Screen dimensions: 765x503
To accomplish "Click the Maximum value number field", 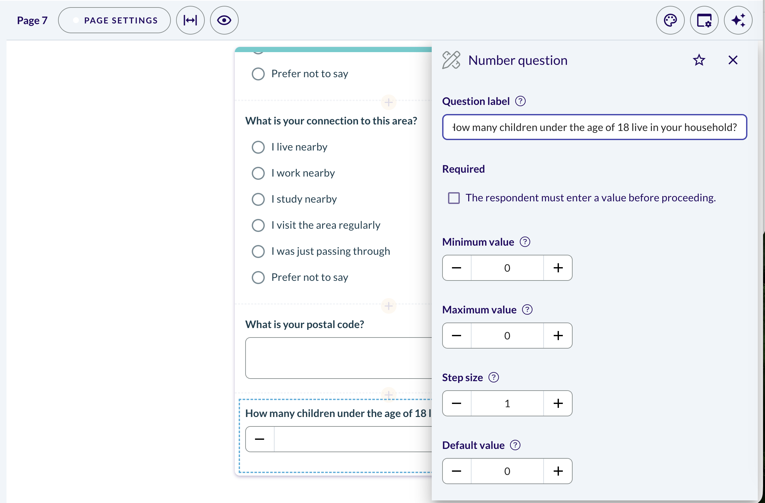I will click(507, 336).
